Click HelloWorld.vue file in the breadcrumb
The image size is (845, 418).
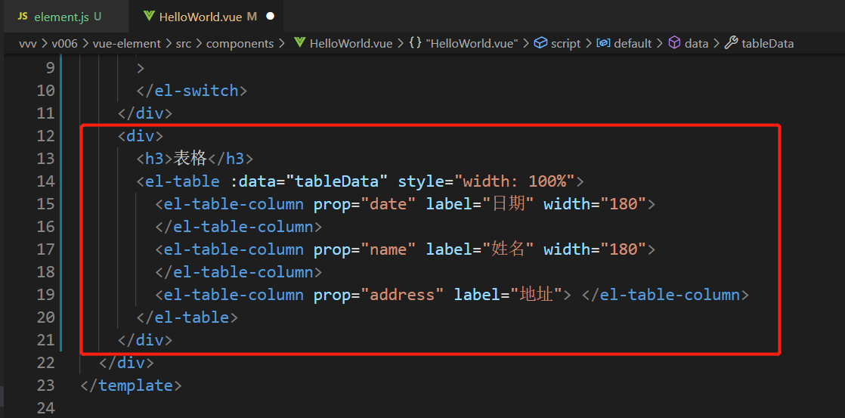[351, 44]
